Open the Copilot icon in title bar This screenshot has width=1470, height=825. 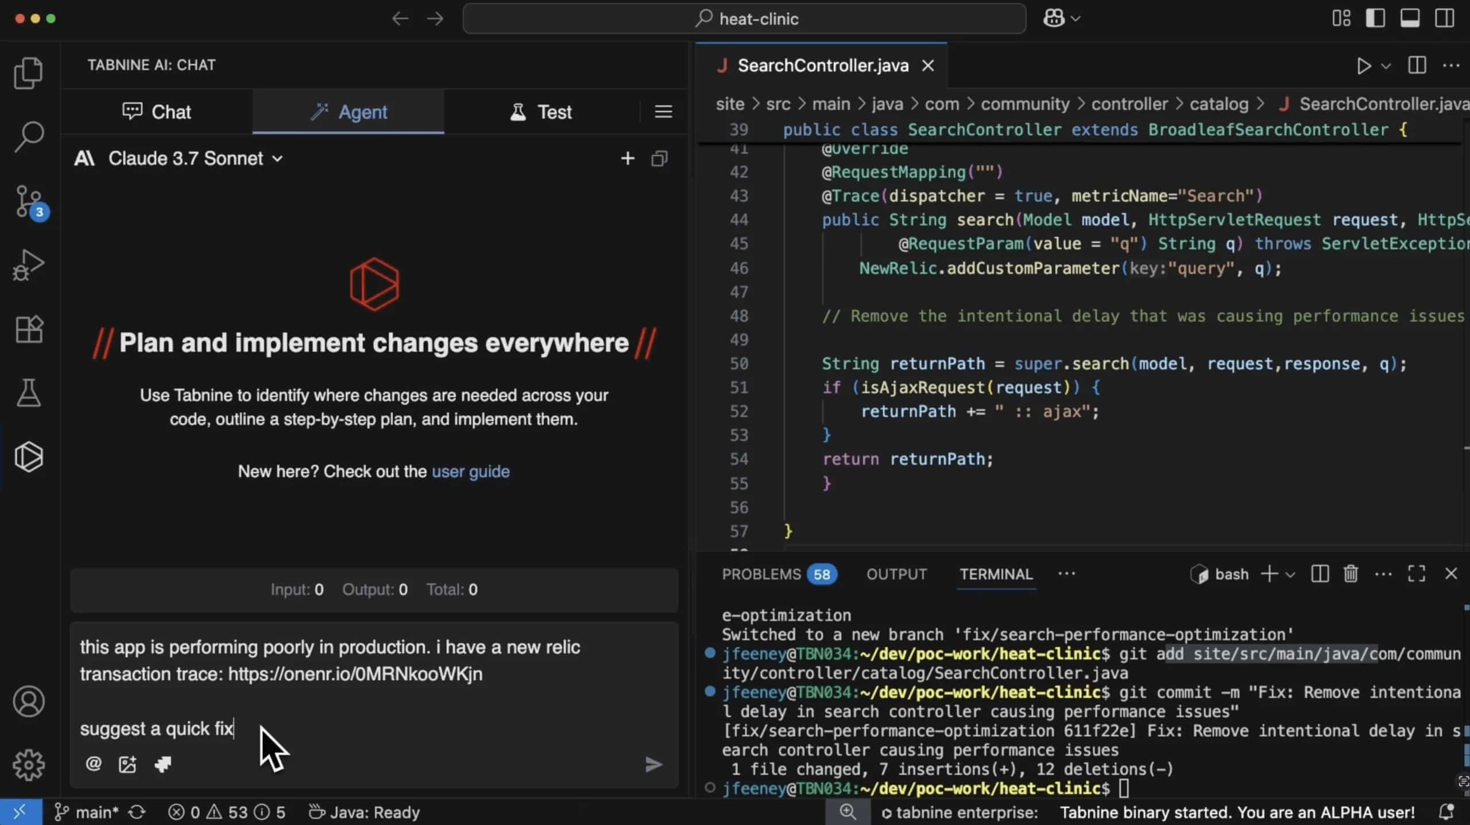[1054, 18]
